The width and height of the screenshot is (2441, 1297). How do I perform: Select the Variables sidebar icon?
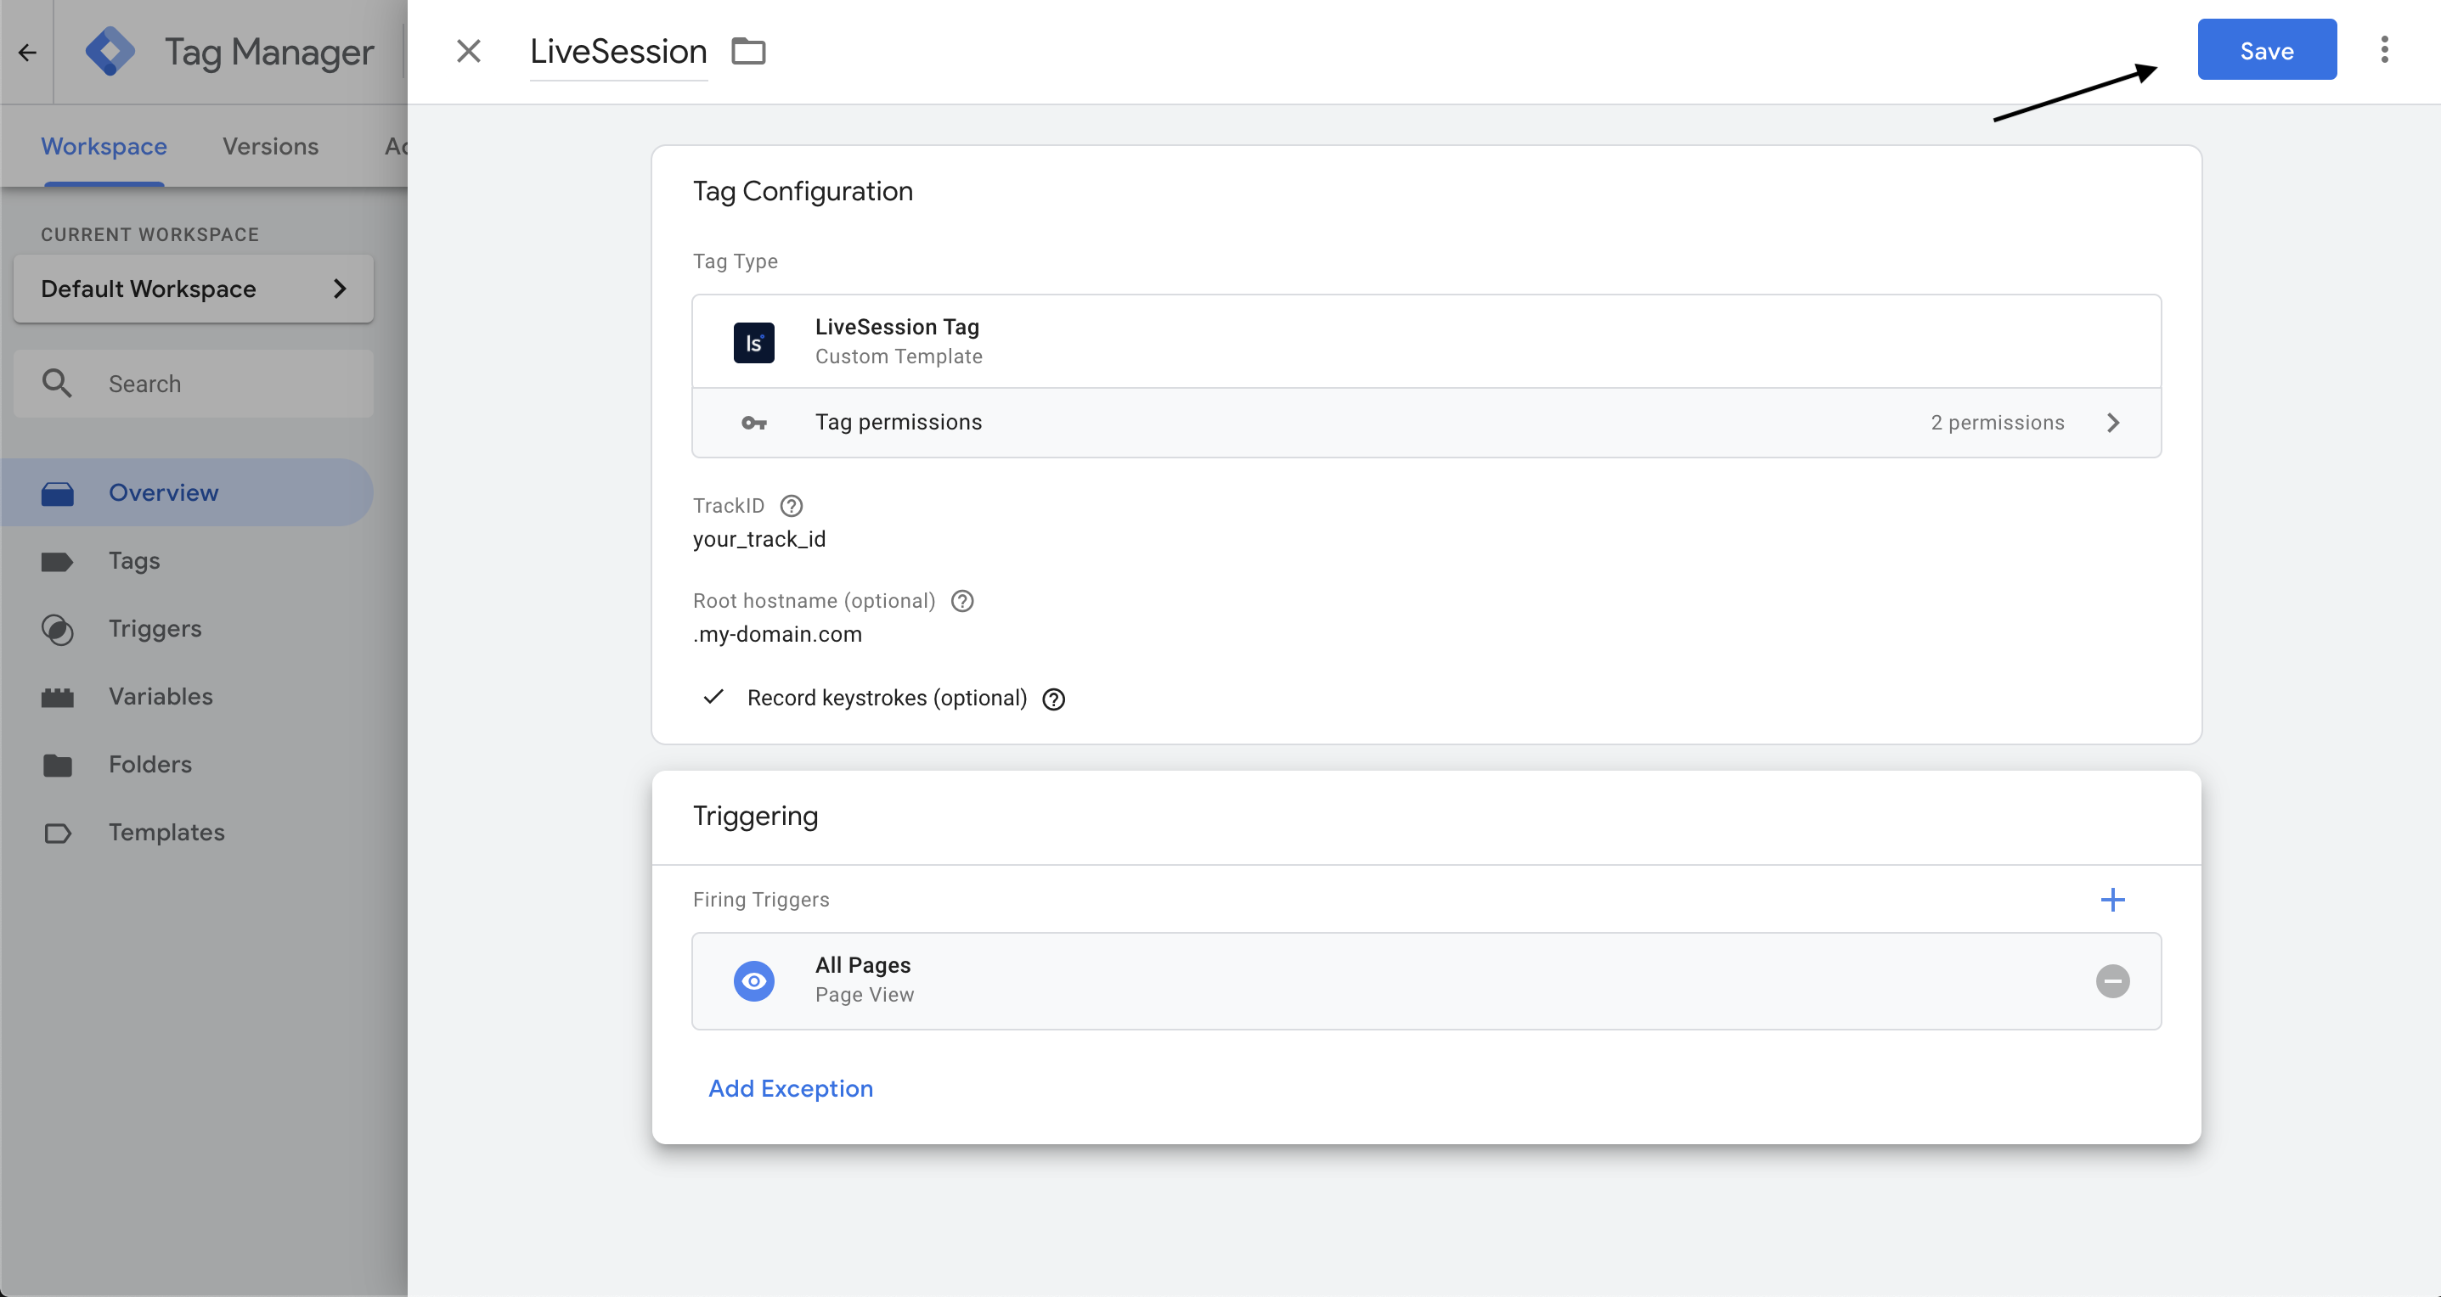[58, 696]
